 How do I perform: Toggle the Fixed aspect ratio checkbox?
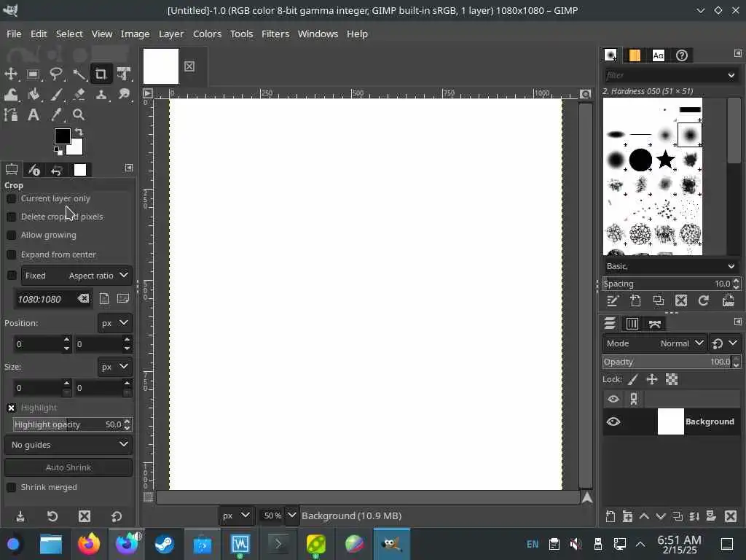(x=12, y=276)
